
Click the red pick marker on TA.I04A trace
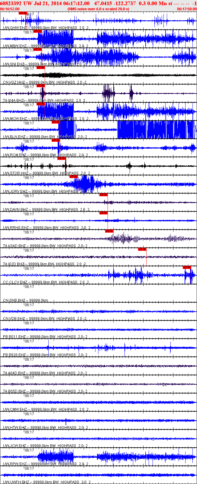click(41, 86)
